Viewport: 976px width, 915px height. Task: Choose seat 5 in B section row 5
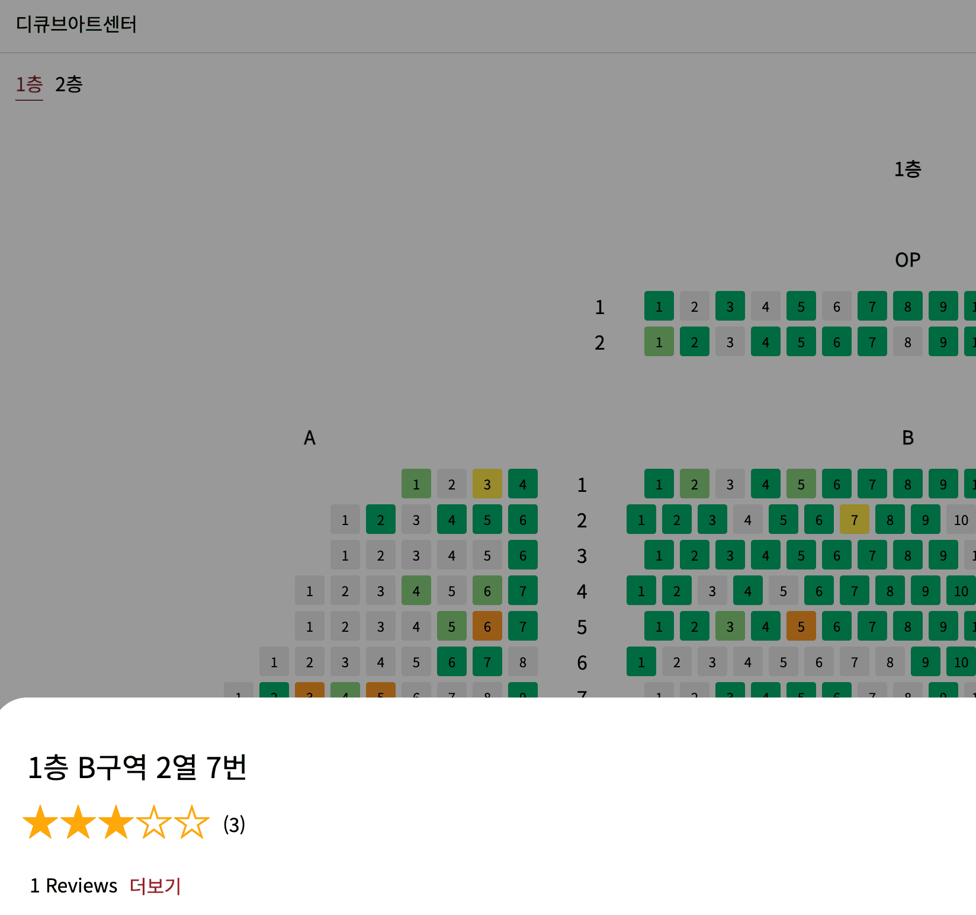pos(801,626)
